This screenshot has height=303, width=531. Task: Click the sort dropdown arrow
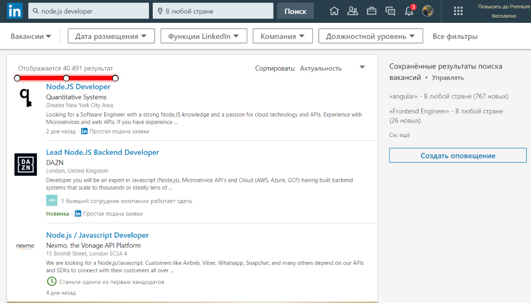click(362, 67)
